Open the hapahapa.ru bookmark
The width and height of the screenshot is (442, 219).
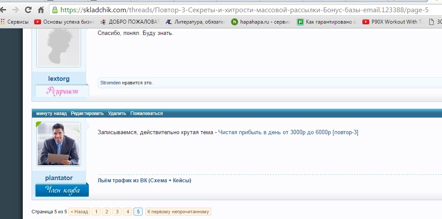[x=261, y=22]
